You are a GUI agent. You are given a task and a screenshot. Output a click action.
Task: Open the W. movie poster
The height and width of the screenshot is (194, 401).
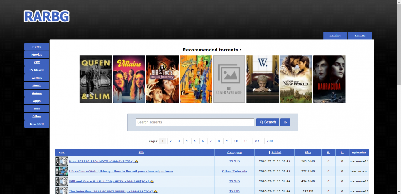[x=263, y=79]
